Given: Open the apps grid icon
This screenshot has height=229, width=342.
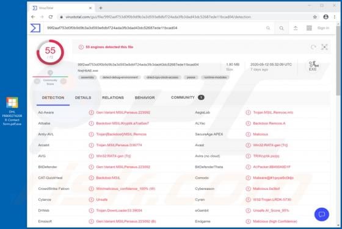Looking at the screenshot, I should [309, 28].
